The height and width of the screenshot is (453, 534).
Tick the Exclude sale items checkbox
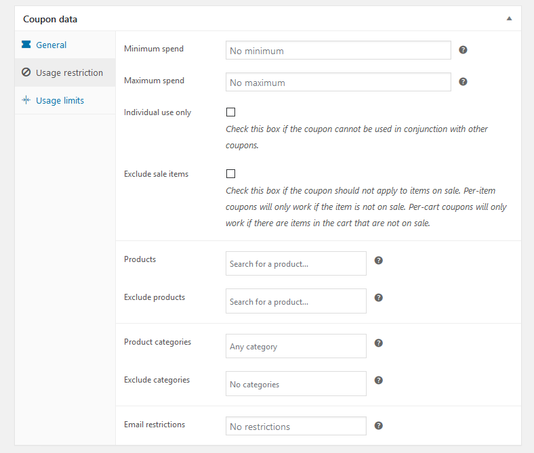230,173
